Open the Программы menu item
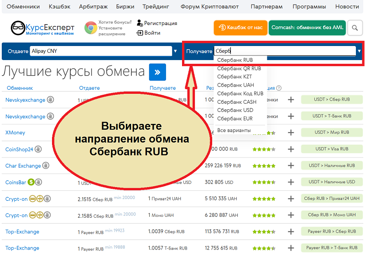This screenshot has height=255, width=365. point(309,6)
